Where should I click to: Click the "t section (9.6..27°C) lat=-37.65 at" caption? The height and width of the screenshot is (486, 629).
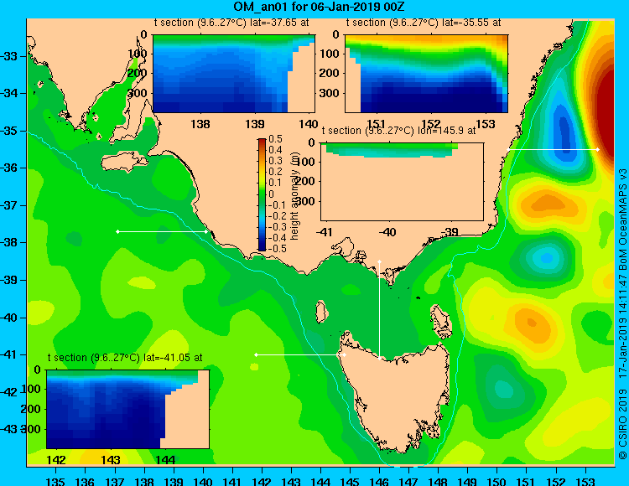(231, 23)
